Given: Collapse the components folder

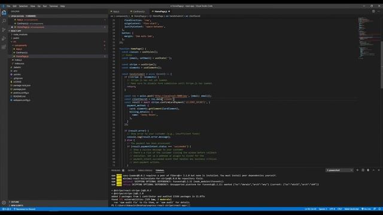Looking at the screenshot, I should 59,45.
